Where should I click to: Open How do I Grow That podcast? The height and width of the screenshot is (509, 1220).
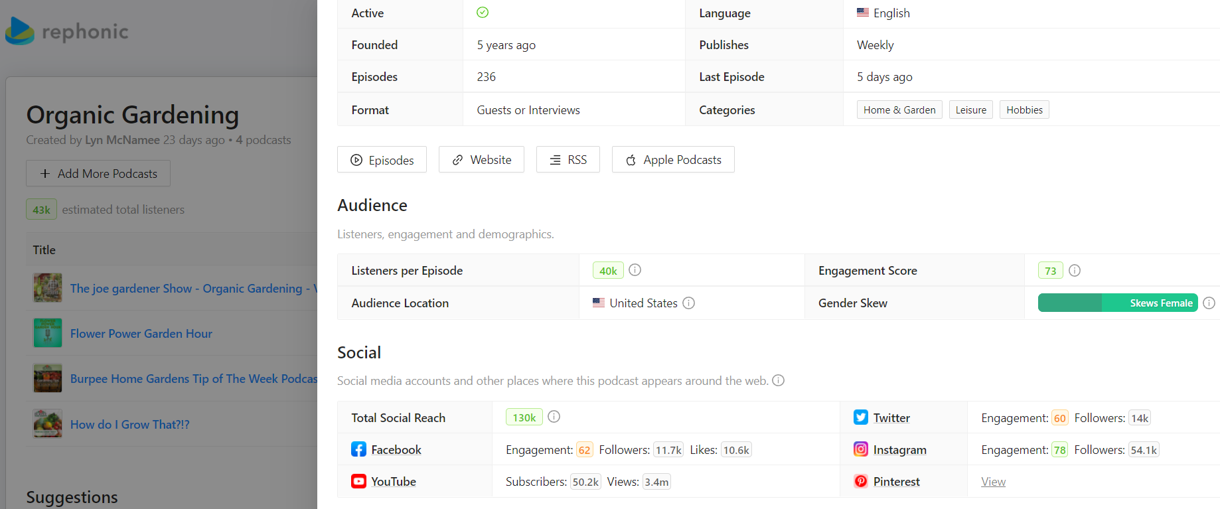130,425
